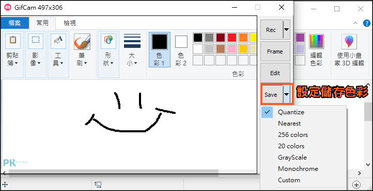
Task: Pick the bright red color swatch
Action: click(232, 38)
